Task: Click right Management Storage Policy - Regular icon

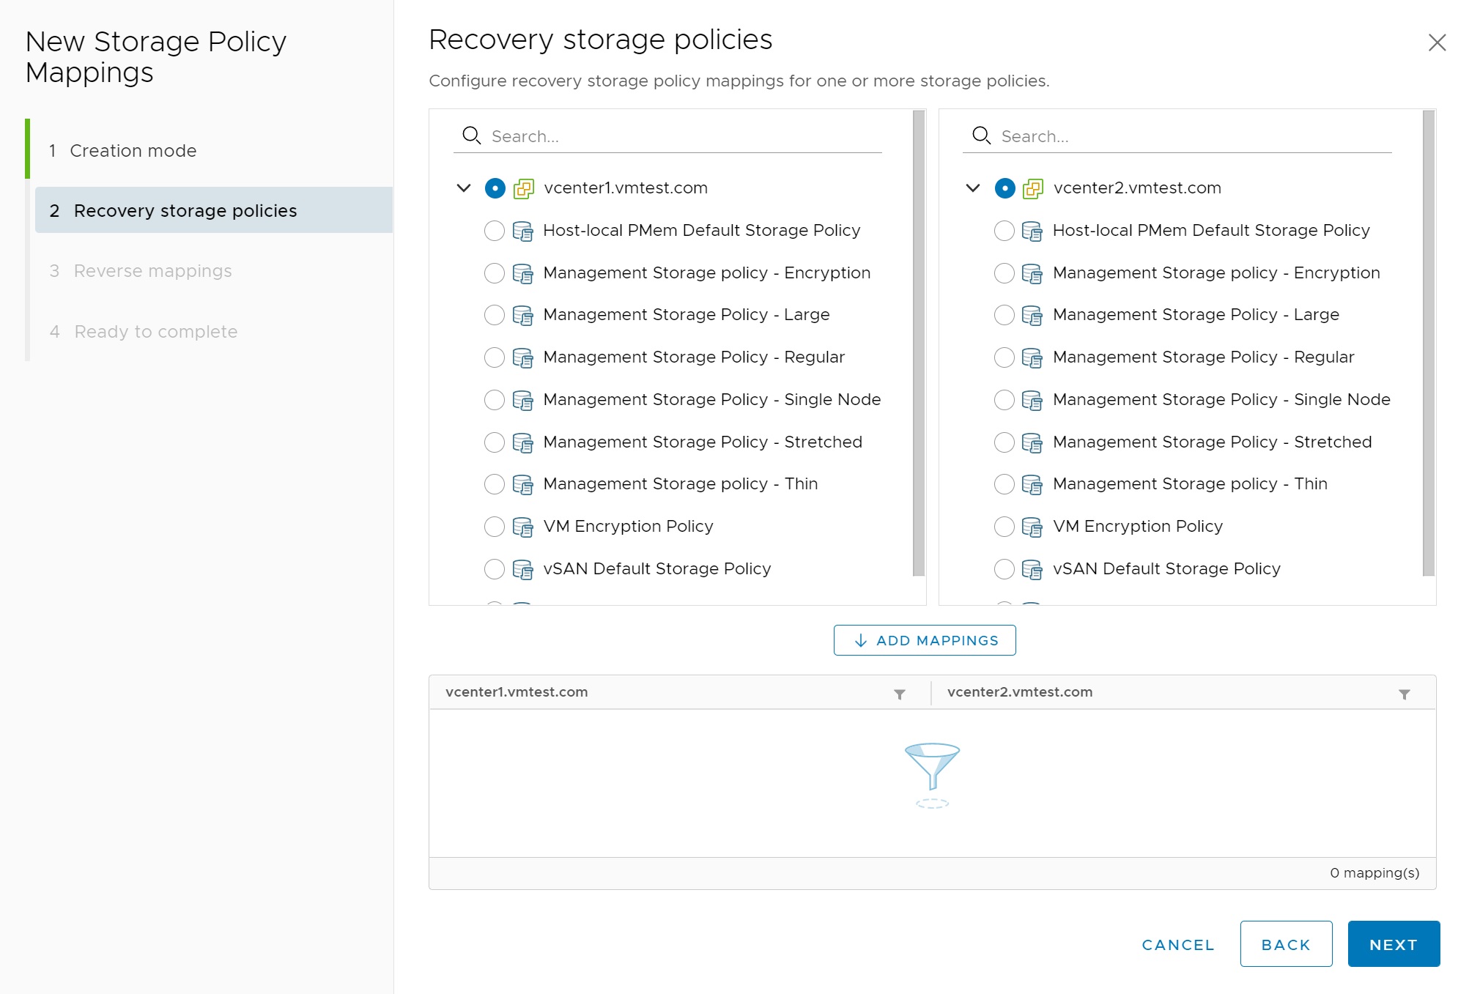Action: (x=1032, y=357)
